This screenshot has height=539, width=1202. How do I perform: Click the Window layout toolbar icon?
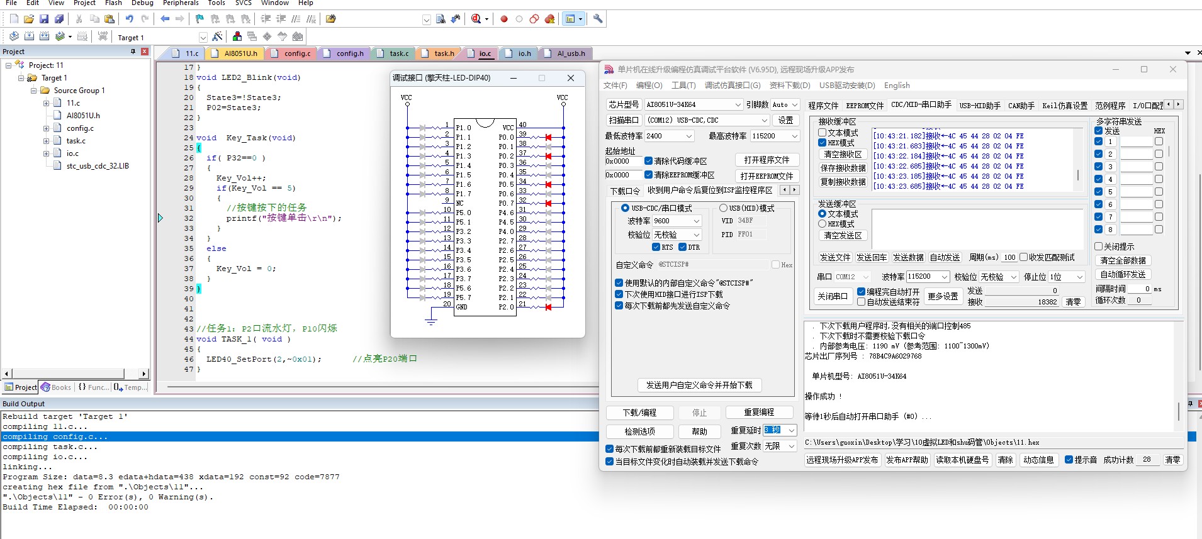pyautogui.click(x=570, y=19)
